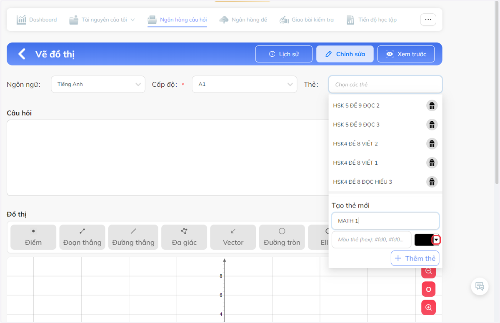Delete the tag HSK 5 ĐỀ 9 ĐỌC 3

(432, 125)
